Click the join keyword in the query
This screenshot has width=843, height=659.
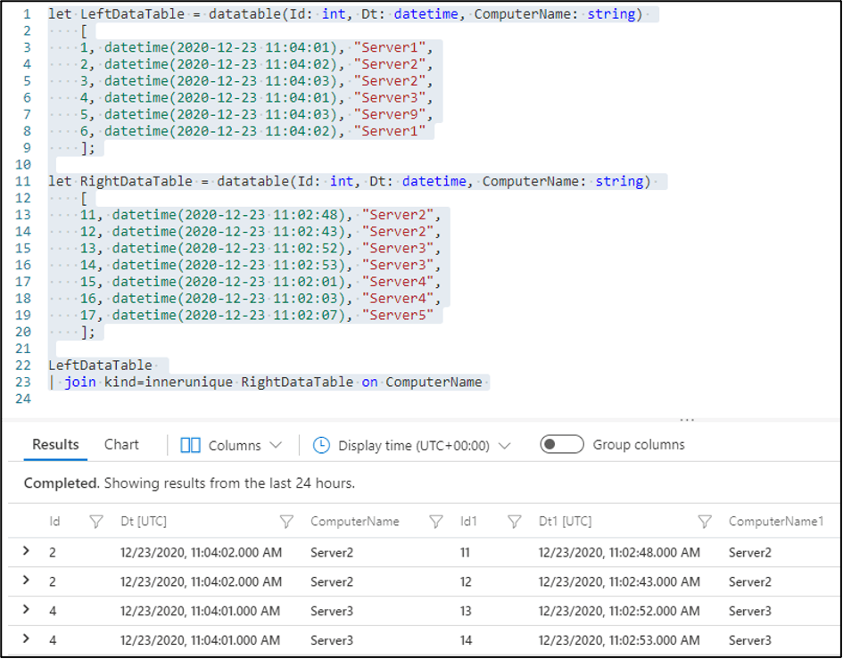79,382
